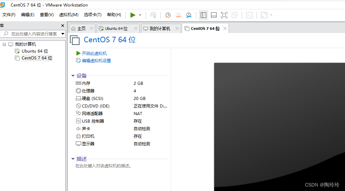Click the virtual machine preview screen
Screen dimensions: 345x191
pos(280,127)
